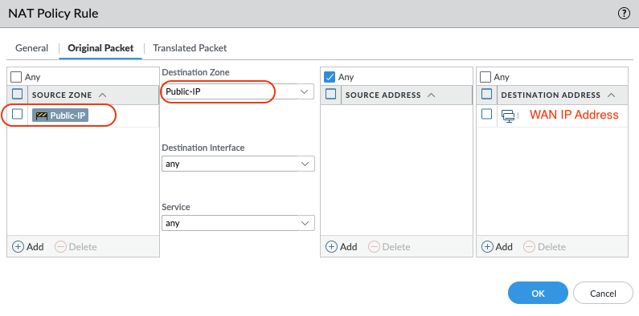Screen dimensions: 639x316
Task: Click the minus Delete icon under Destination Address
Action: 529,246
